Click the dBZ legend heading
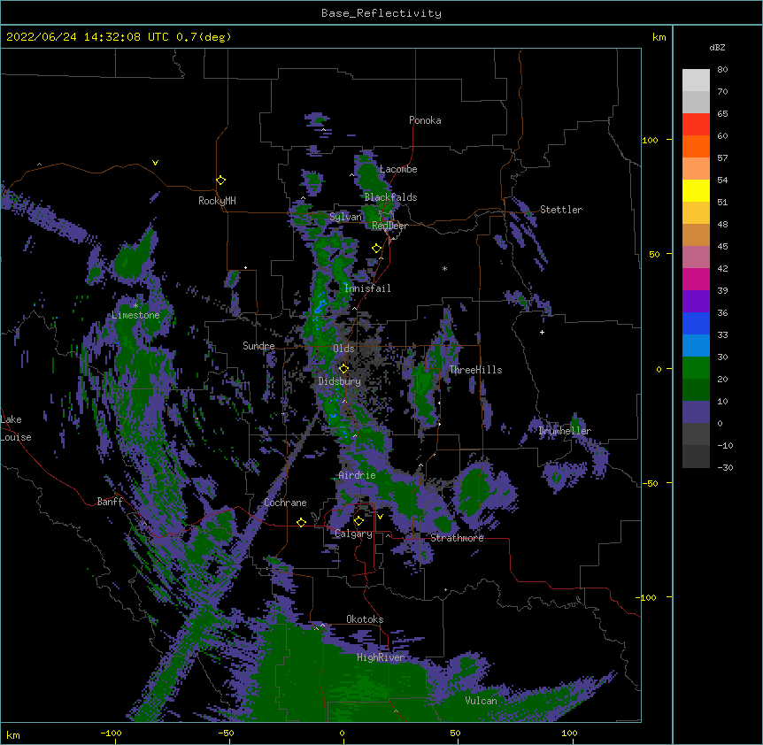The width and height of the screenshot is (763, 745). (x=717, y=47)
